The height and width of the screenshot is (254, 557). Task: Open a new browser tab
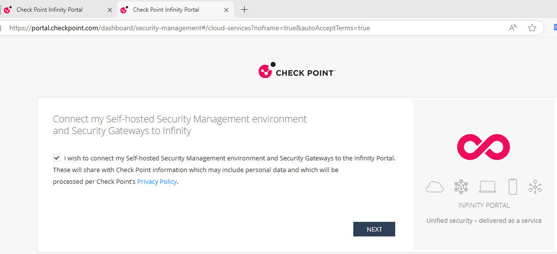point(245,10)
